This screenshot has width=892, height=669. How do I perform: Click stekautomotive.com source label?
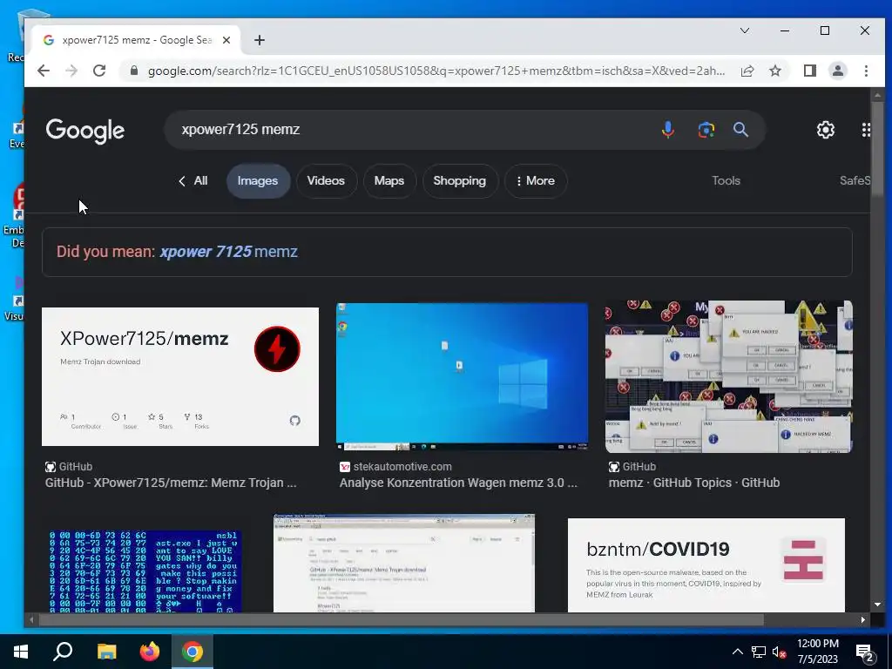(x=402, y=467)
